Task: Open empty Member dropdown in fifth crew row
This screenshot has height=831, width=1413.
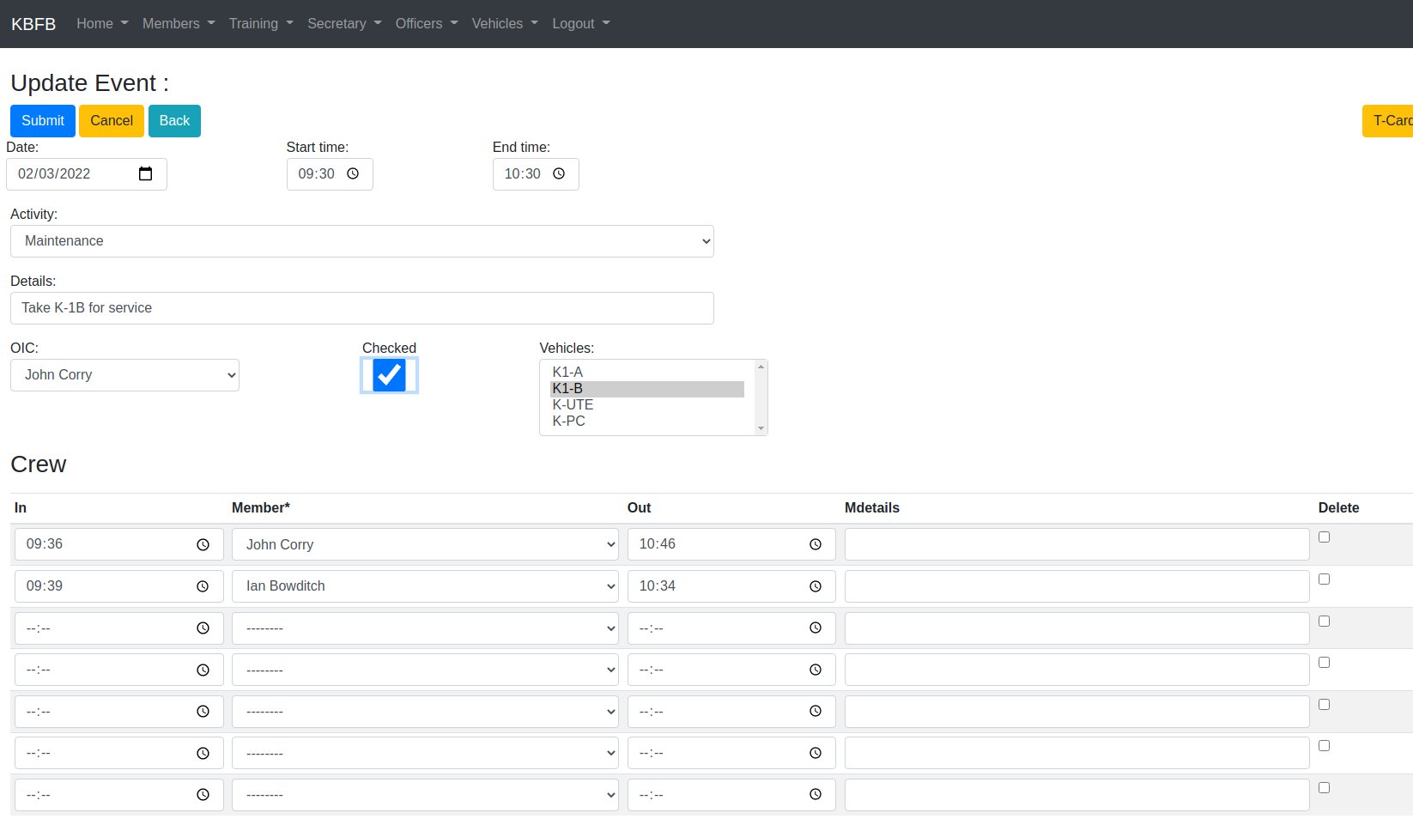Action: point(425,712)
